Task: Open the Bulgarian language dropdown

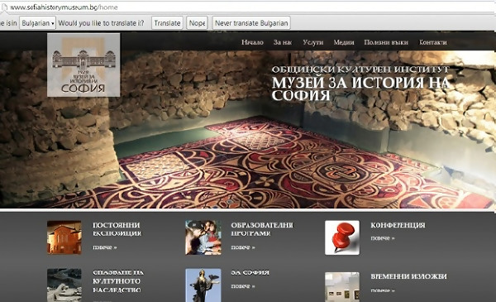Action: (x=38, y=23)
